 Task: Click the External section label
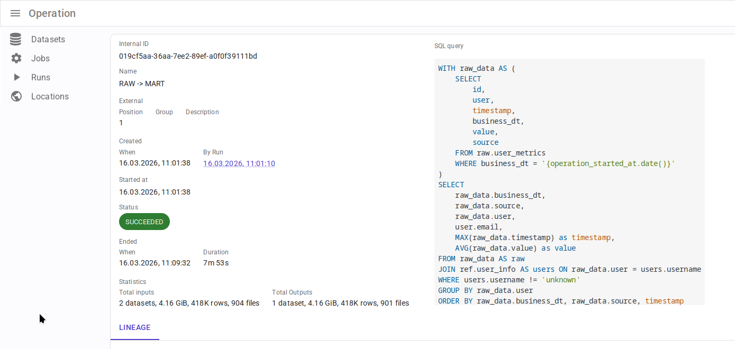(x=131, y=101)
